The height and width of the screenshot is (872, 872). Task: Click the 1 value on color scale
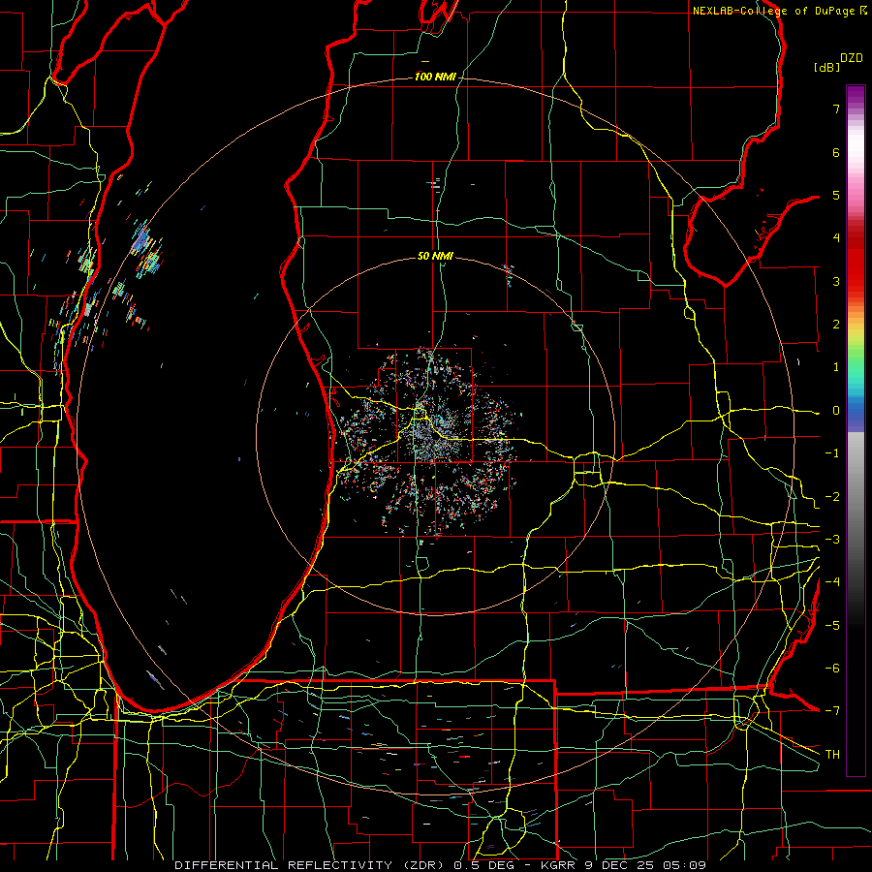click(836, 367)
